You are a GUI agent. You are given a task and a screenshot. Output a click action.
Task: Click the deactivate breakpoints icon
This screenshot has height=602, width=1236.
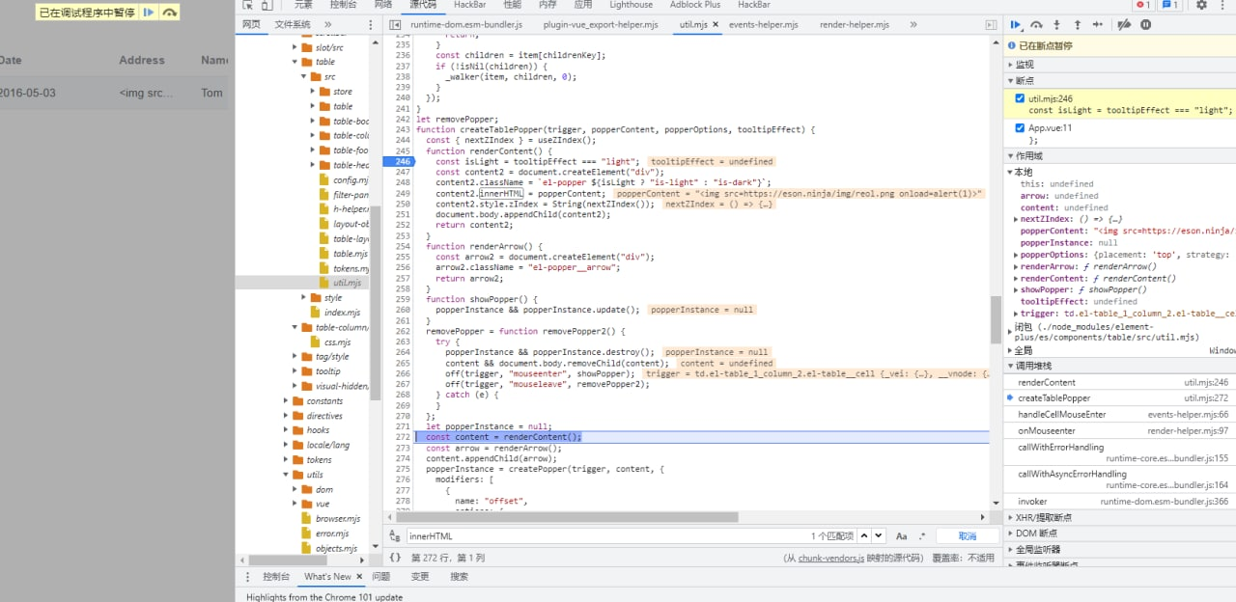[x=1124, y=25]
